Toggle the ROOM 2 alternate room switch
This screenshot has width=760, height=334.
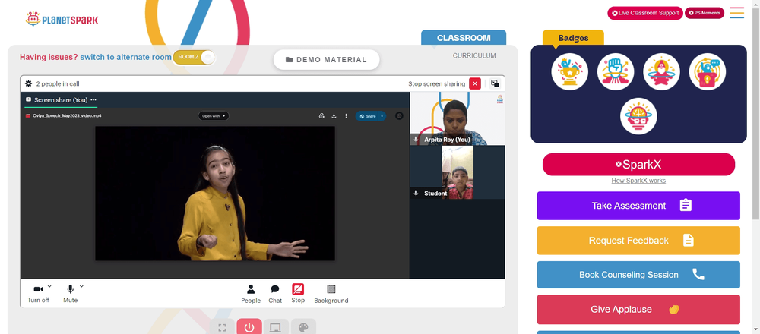pos(194,57)
